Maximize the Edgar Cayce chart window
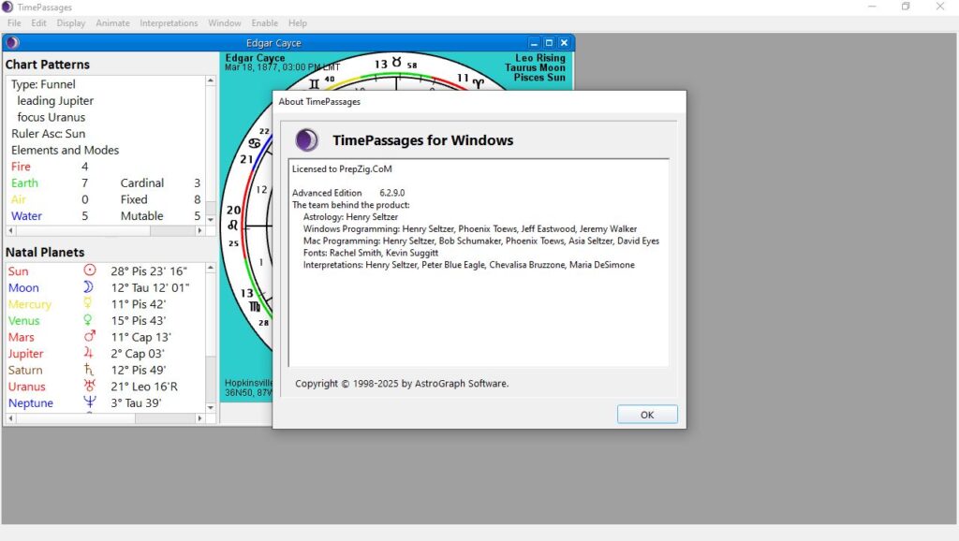The image size is (959, 541). pyautogui.click(x=549, y=43)
